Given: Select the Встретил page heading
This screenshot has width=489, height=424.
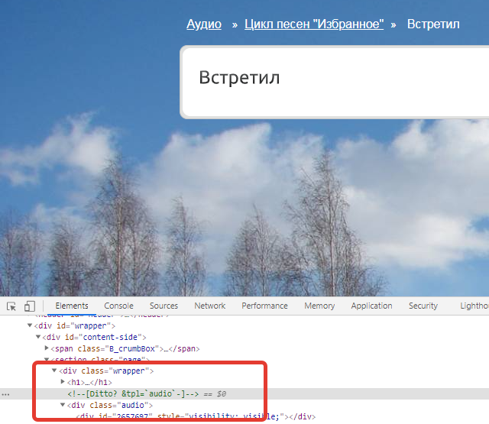Looking at the screenshot, I should [239, 77].
